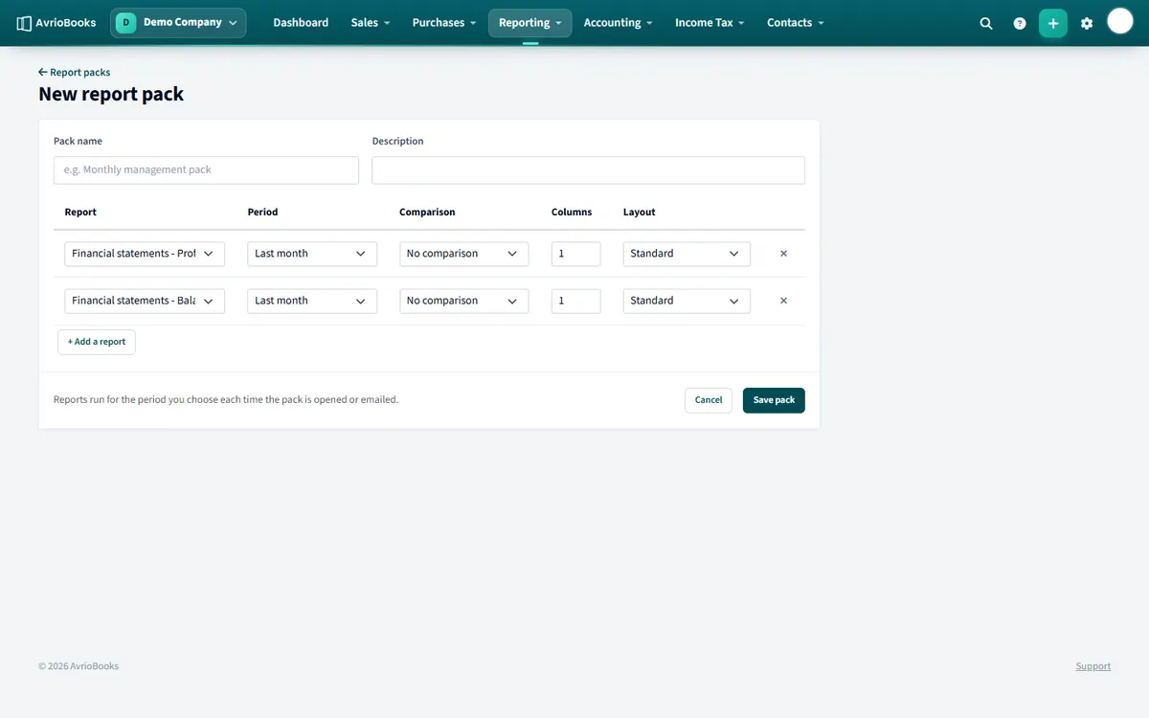Click the "© 2026 AvrioBooks" footer text

coord(79,666)
